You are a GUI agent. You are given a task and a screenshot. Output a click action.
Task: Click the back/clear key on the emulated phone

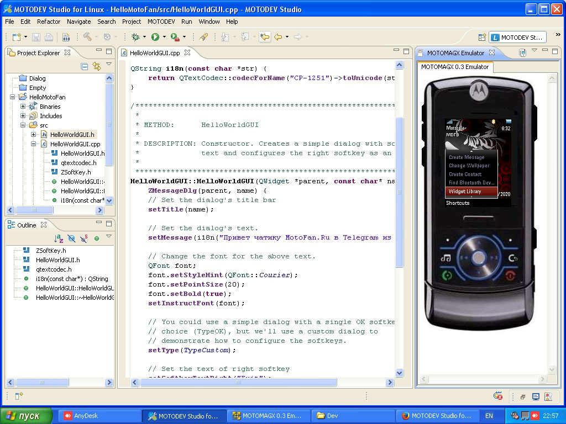[512, 258]
